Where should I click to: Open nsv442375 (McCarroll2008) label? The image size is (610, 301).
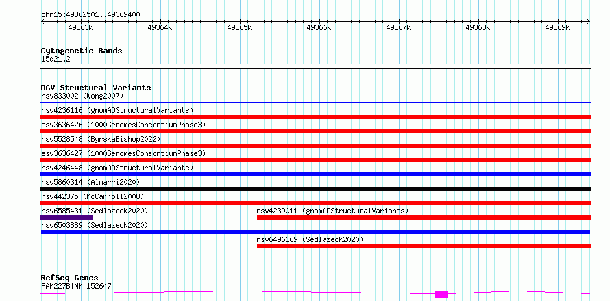(93, 196)
